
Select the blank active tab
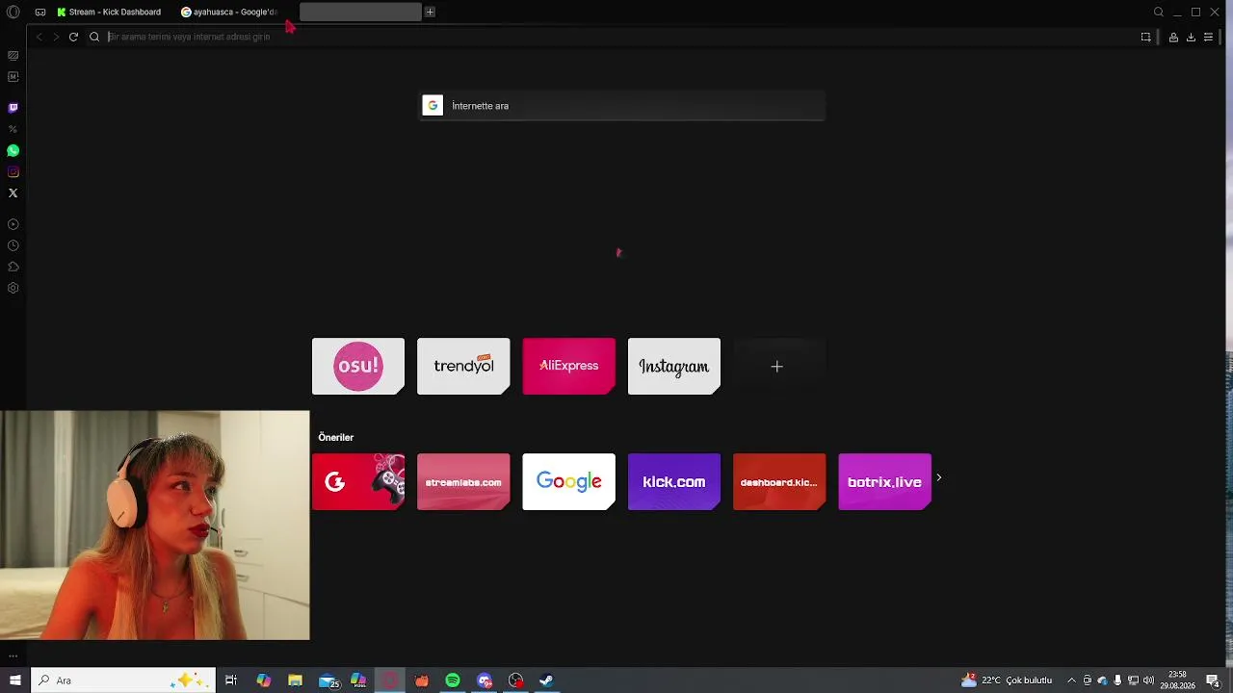360,12
